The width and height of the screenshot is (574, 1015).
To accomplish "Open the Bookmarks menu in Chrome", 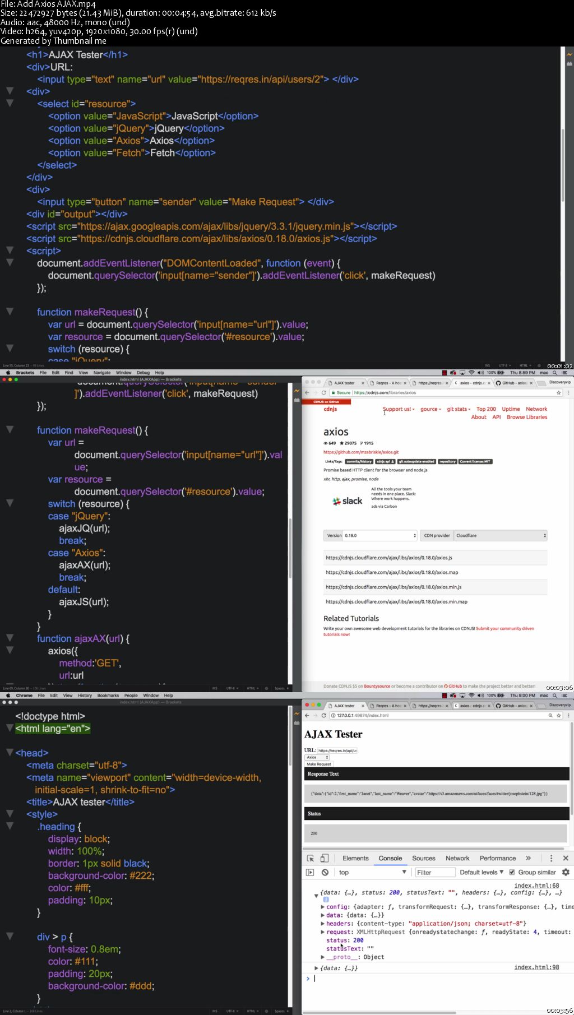I will (108, 695).
